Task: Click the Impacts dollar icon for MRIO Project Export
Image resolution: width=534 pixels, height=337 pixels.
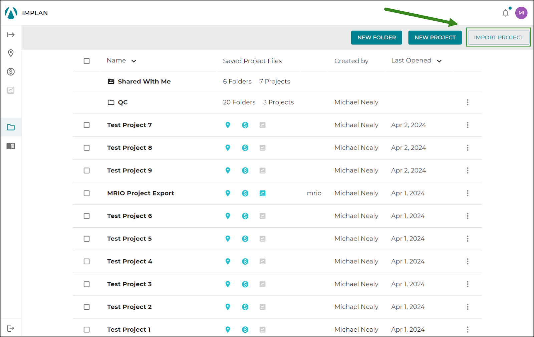Action: click(x=245, y=193)
